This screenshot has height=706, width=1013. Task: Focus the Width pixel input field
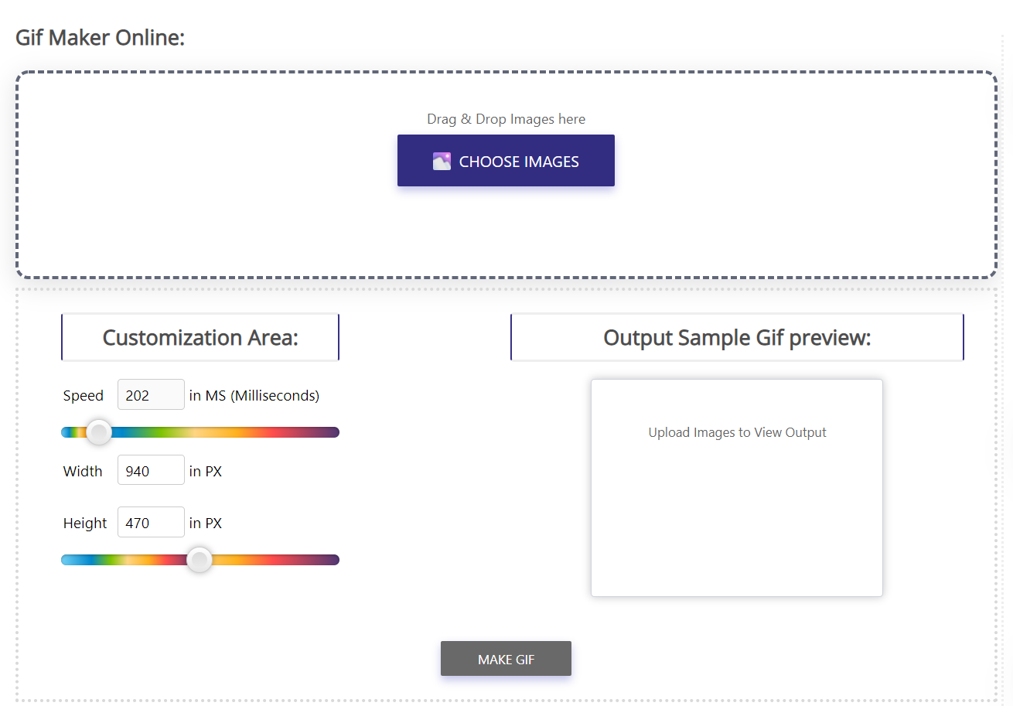(x=151, y=470)
